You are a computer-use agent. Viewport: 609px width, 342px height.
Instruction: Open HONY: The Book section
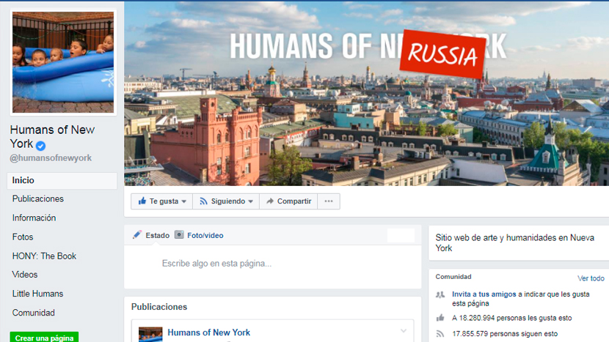pos(44,256)
